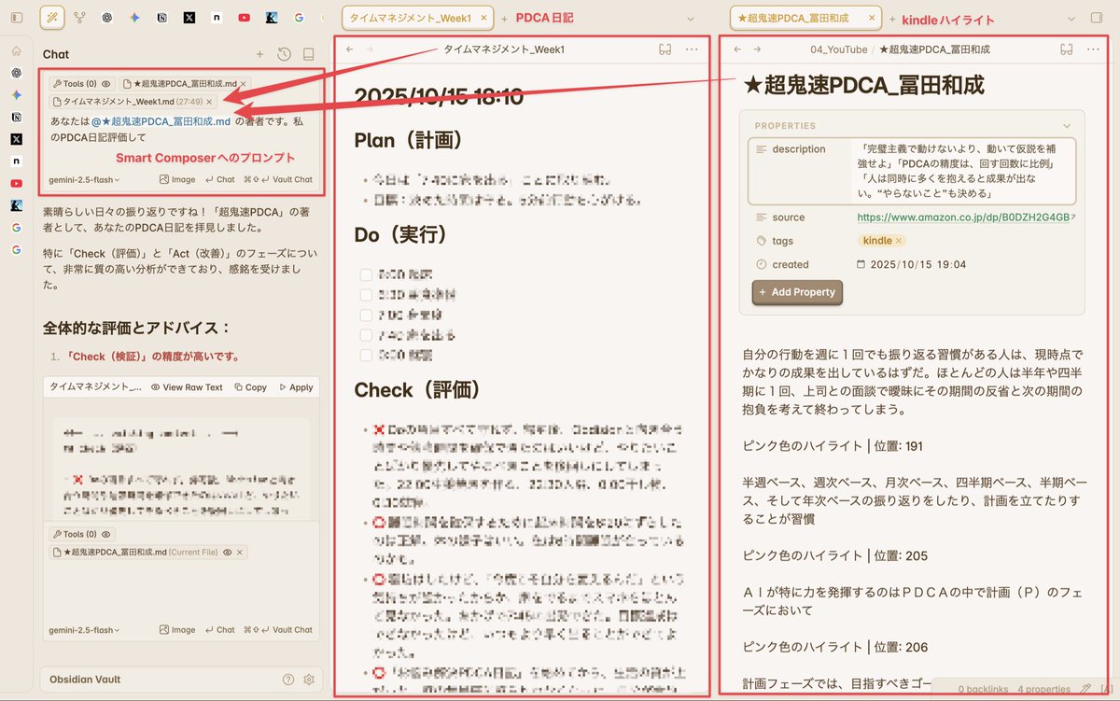Open X icon in the top ribbon

(189, 17)
